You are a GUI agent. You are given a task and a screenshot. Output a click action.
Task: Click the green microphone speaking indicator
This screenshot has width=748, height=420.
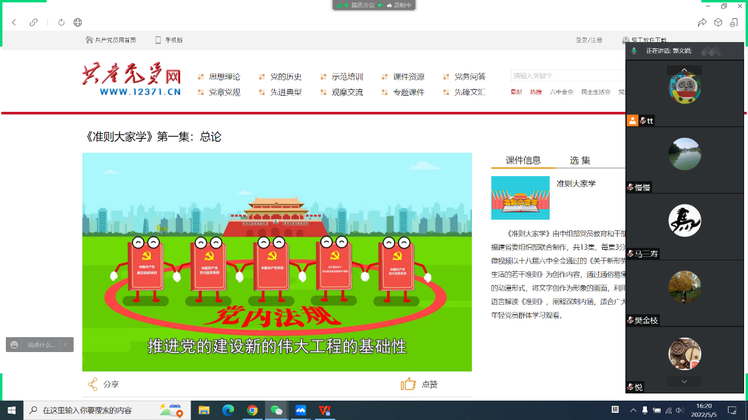[x=634, y=50]
